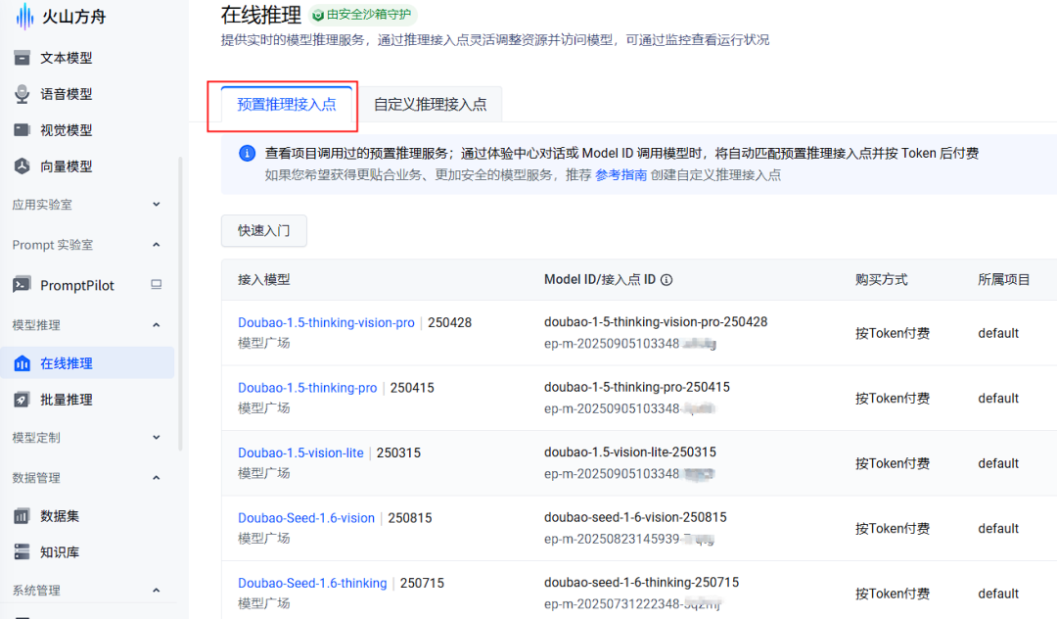Open 批量推理 via its rocket icon

pyautogui.click(x=22, y=400)
